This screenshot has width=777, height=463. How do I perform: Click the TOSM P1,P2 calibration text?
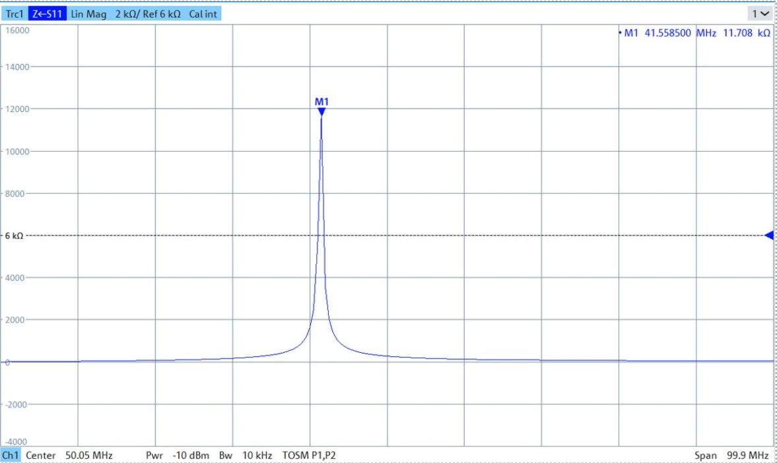click(309, 455)
